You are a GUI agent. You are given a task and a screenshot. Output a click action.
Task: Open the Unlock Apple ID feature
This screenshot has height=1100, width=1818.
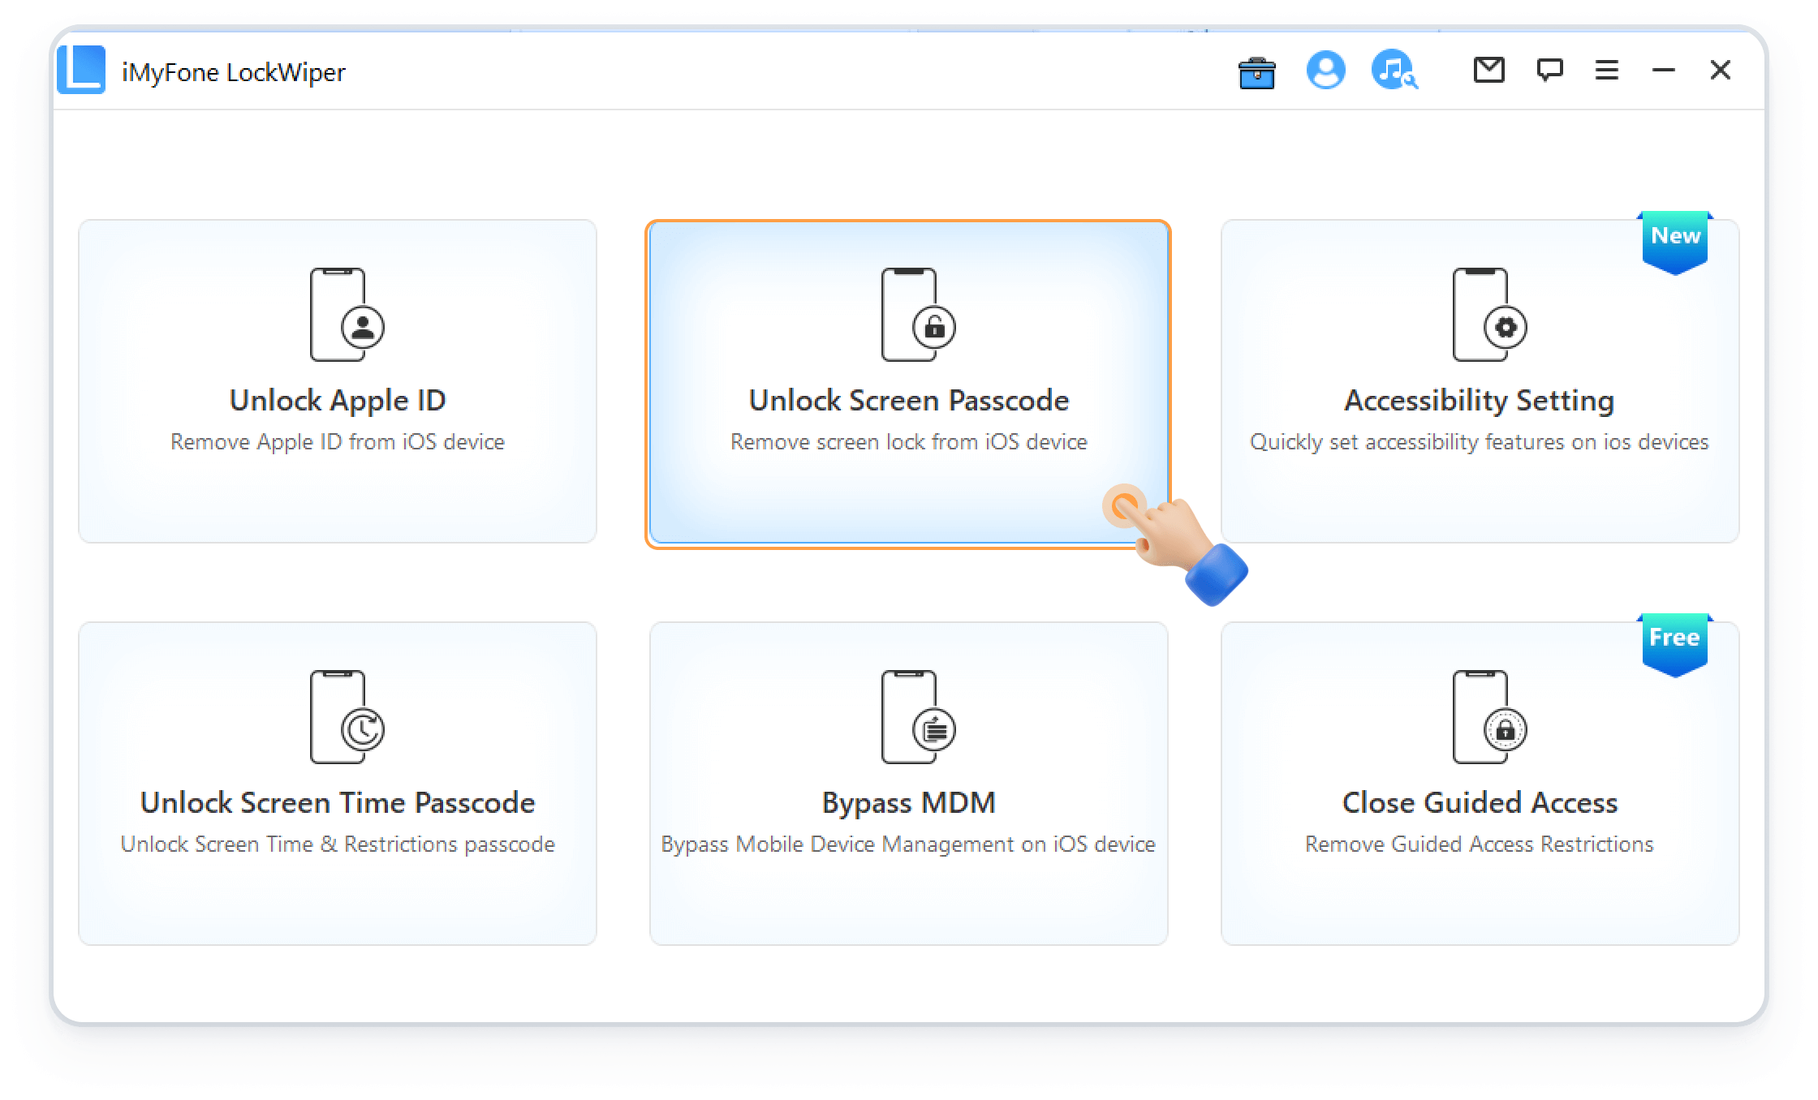pos(338,383)
